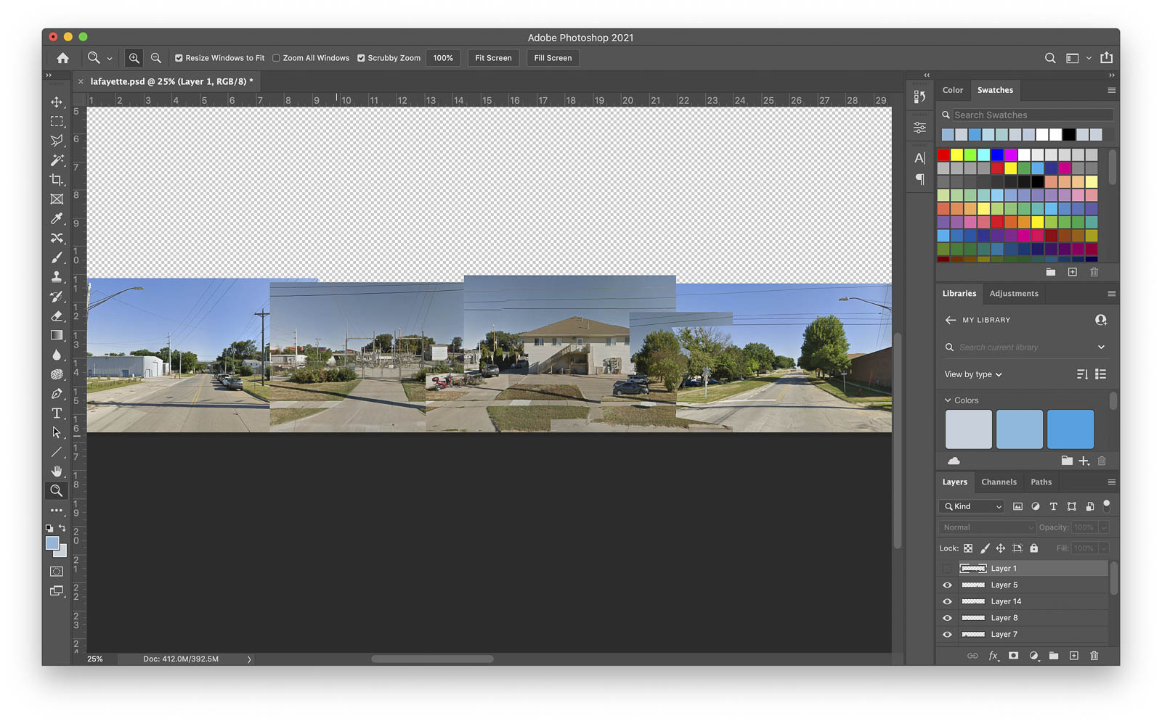Switch to the Channels tab
The image size is (1162, 721).
[x=999, y=482]
